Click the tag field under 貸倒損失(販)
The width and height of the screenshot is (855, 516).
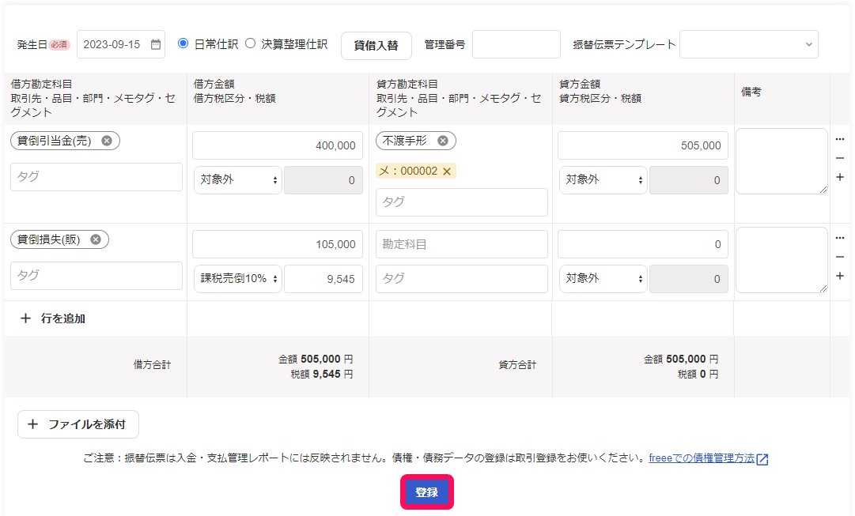tap(96, 275)
